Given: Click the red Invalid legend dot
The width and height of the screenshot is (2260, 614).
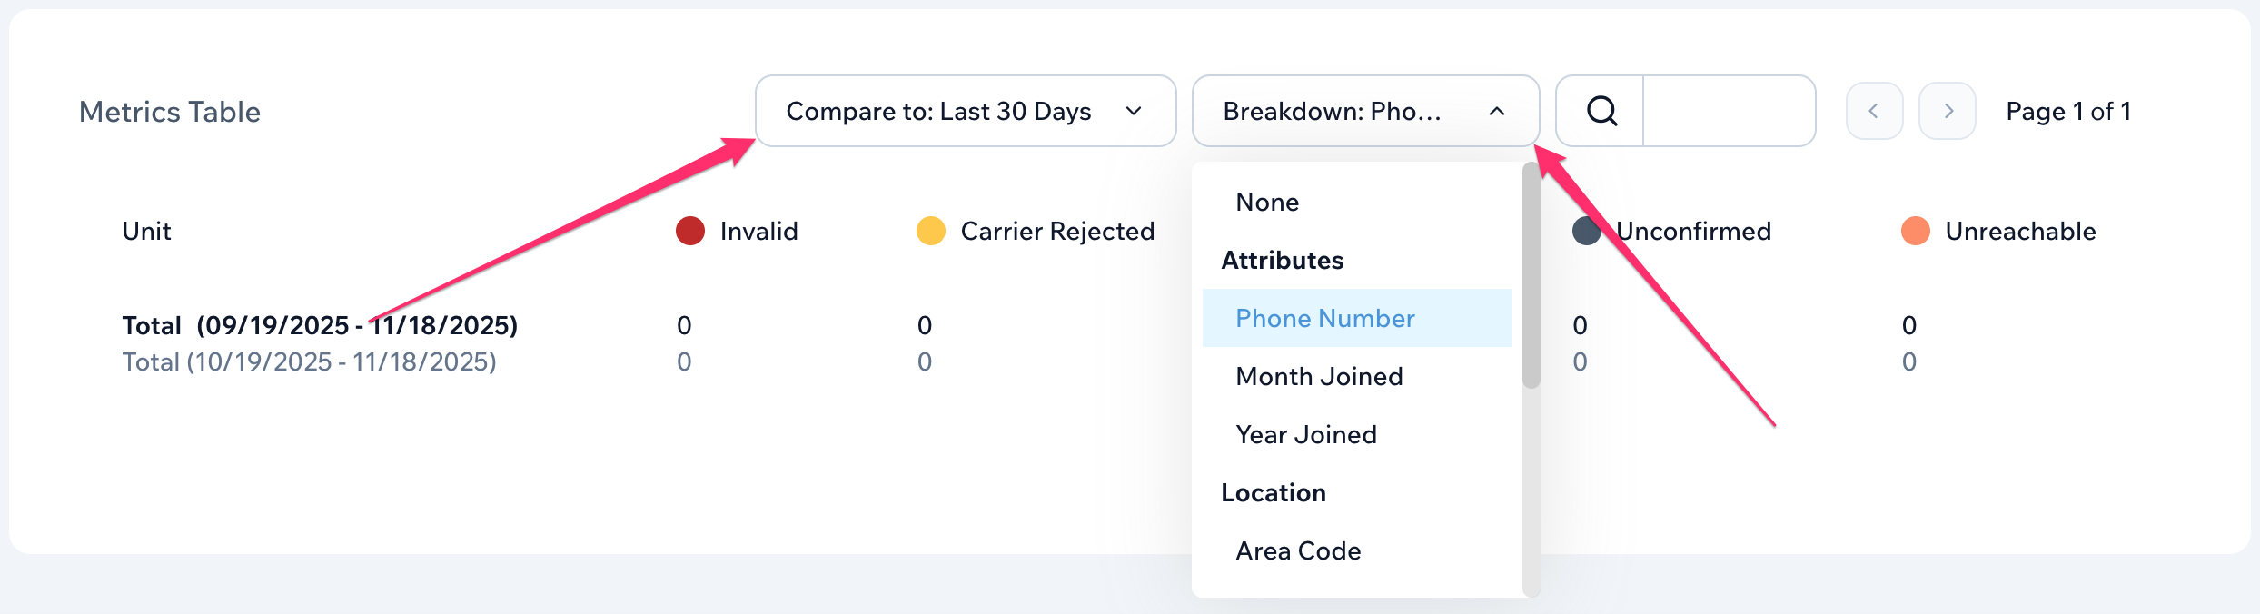Looking at the screenshot, I should (x=690, y=231).
